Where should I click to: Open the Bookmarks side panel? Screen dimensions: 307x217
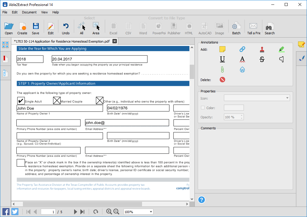coord(5,58)
